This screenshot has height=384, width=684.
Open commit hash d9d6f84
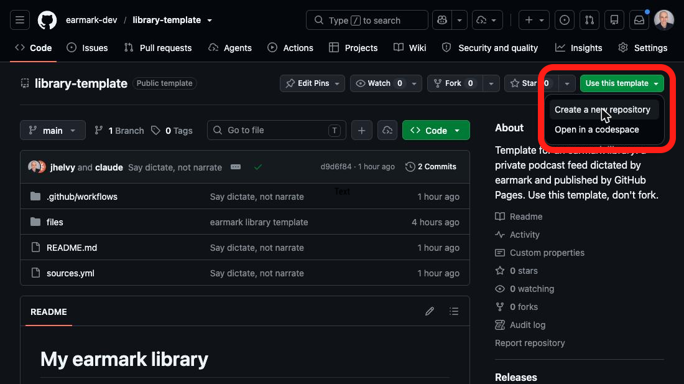pyautogui.click(x=336, y=167)
